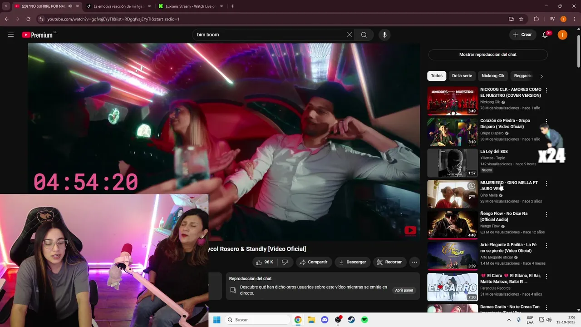Image resolution: width=581 pixels, height=327 pixels.
Task: Open options for NICKOOG CLK video
Action: 547,90
